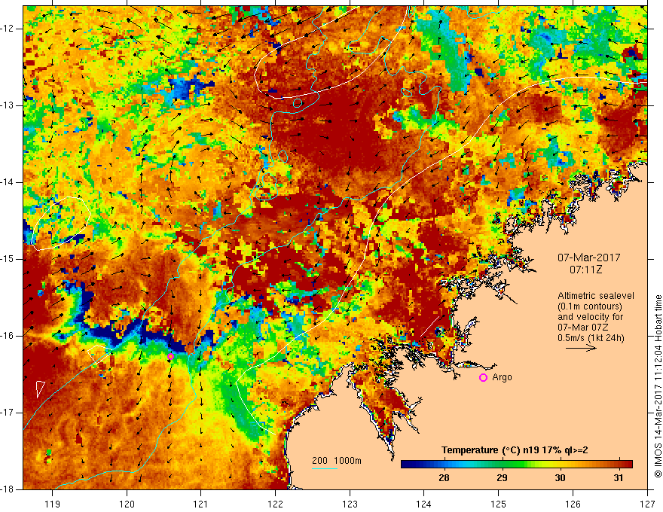This screenshot has height=512, width=663.
Task: Click the '07-Mar 07Z' text
Action: [x=583, y=328]
